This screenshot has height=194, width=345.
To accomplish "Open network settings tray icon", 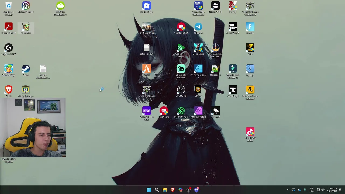I will click(x=318, y=190).
